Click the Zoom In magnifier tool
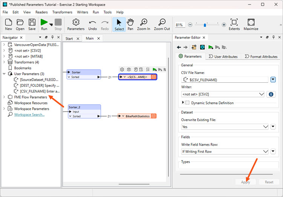This screenshot has height=197, width=283. tap(144, 25)
